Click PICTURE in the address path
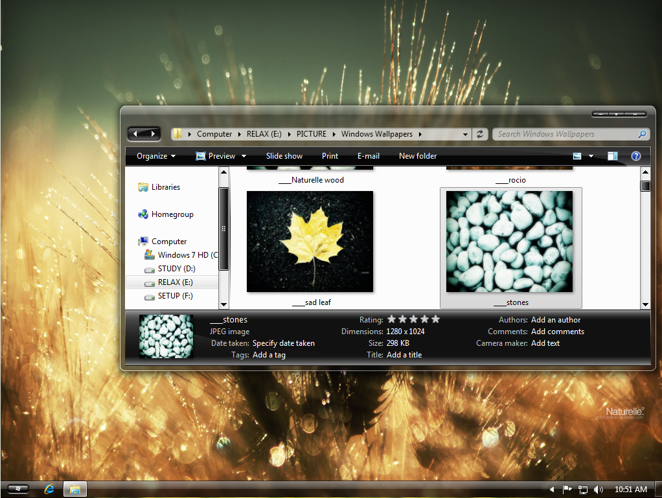This screenshot has width=662, height=498. [311, 134]
